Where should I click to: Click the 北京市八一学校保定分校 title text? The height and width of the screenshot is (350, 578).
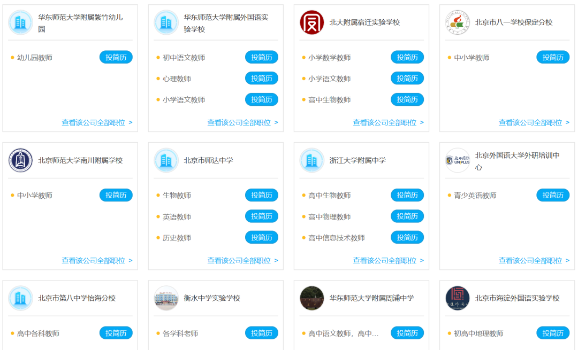point(514,22)
